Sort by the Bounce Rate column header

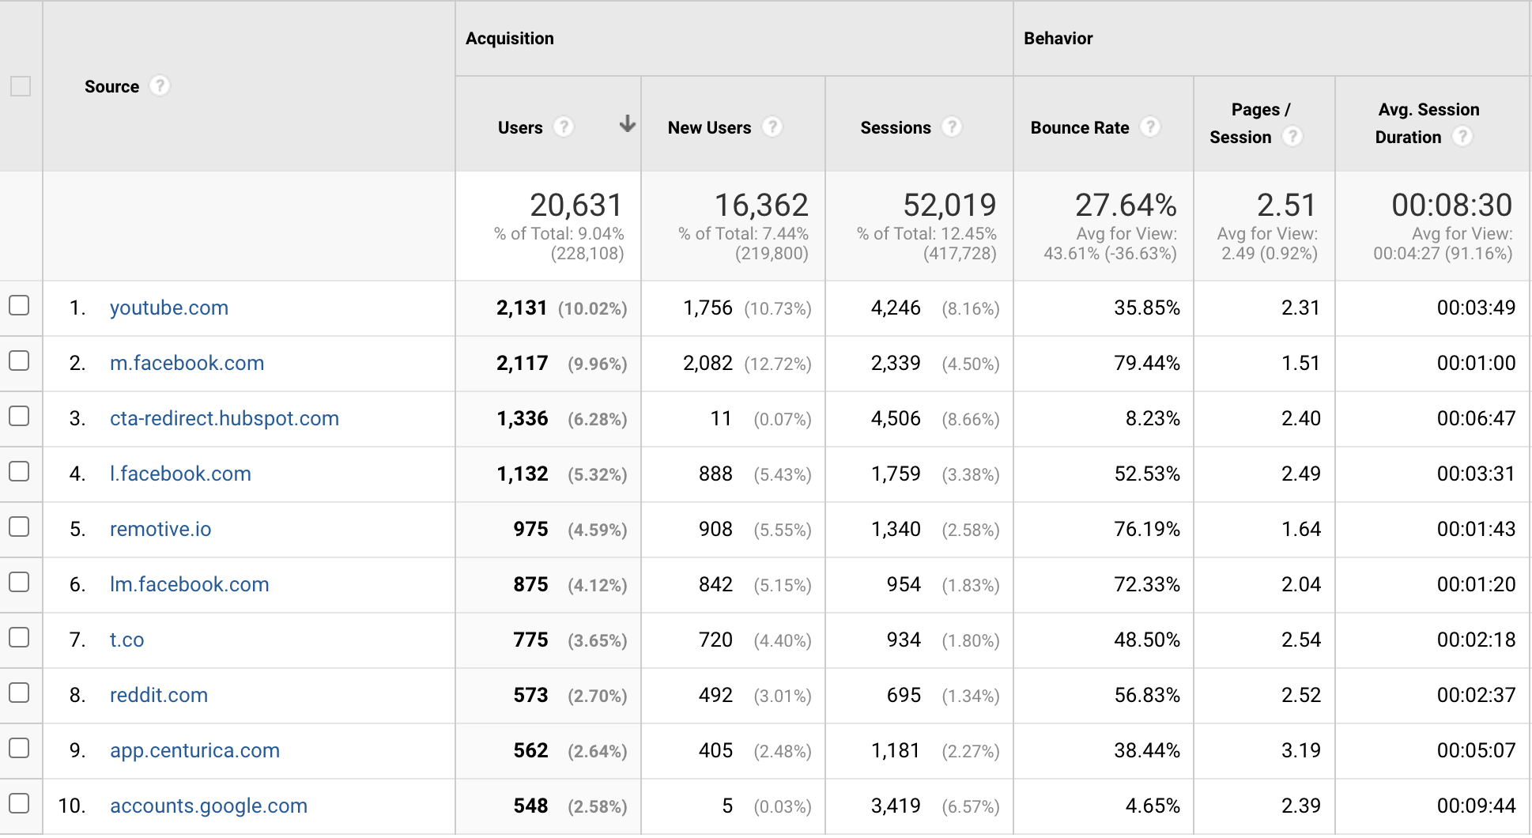pos(1079,128)
